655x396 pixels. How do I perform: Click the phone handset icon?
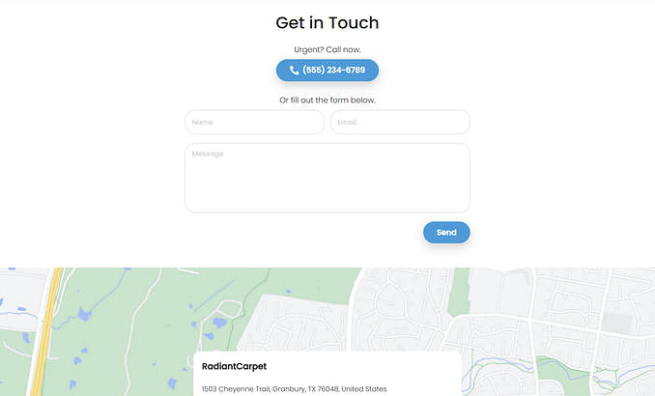click(x=294, y=71)
